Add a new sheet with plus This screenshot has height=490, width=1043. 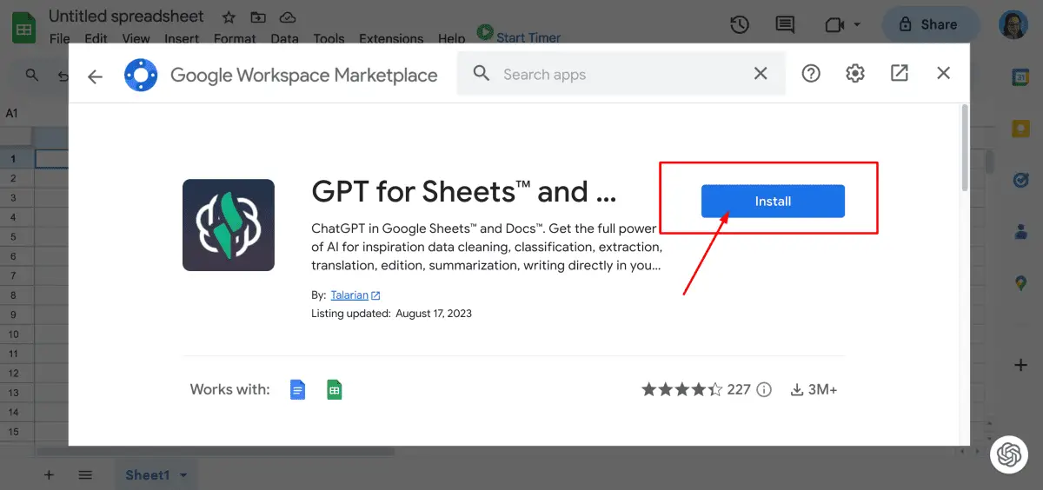click(49, 474)
